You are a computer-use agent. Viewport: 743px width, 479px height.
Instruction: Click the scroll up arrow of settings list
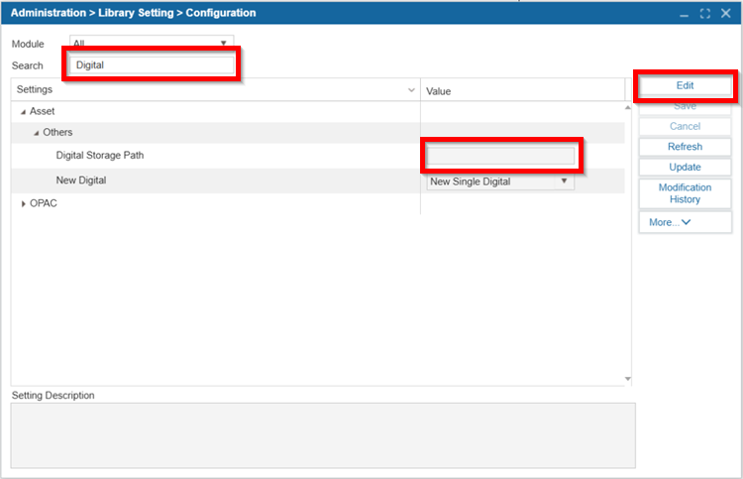point(628,108)
